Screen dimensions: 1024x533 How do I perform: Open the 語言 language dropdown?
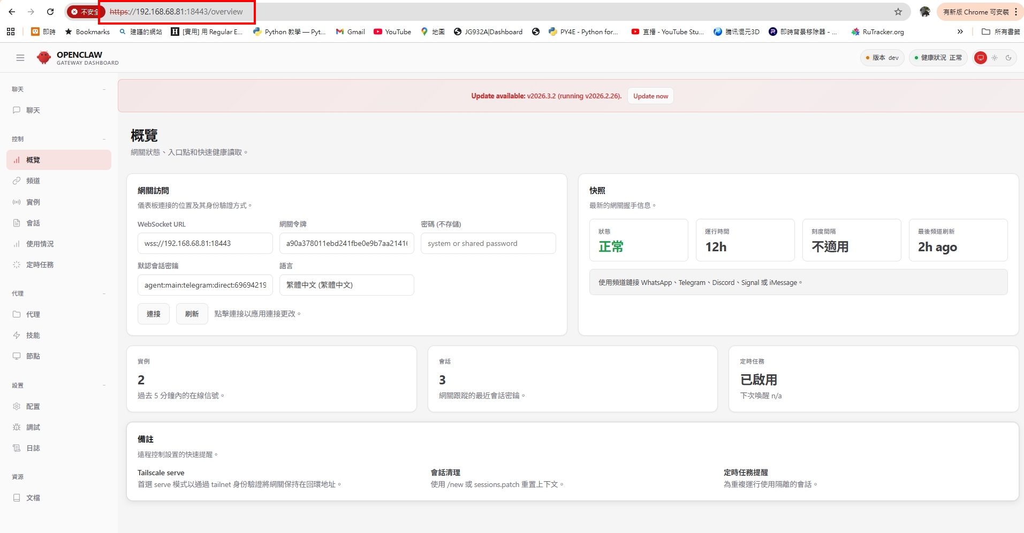click(346, 285)
